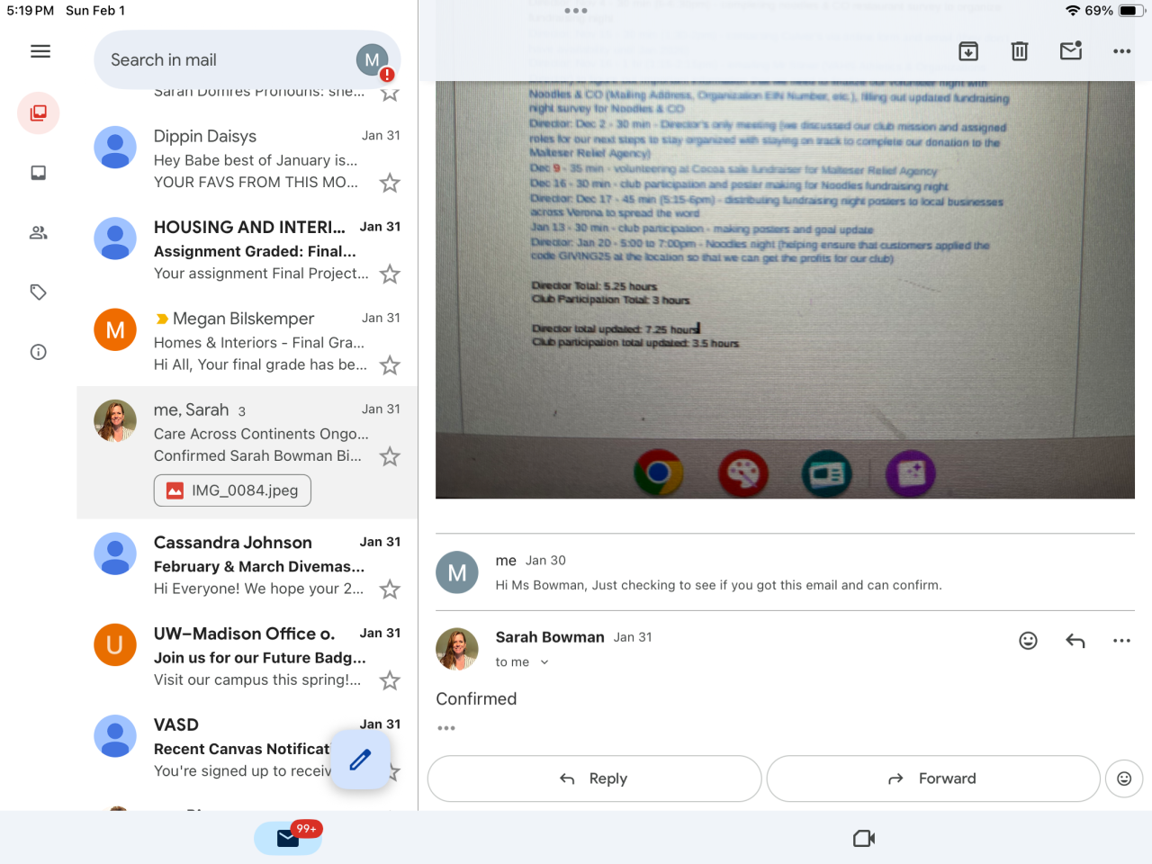Add emoji reaction to Sarah Bowman's message
Viewport: 1152px width, 864px height.
[1029, 641]
